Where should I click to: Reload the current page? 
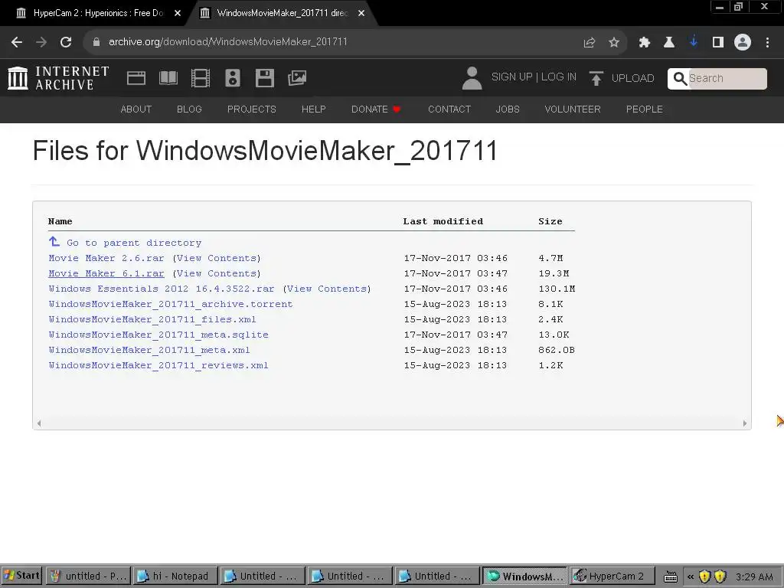pos(66,42)
